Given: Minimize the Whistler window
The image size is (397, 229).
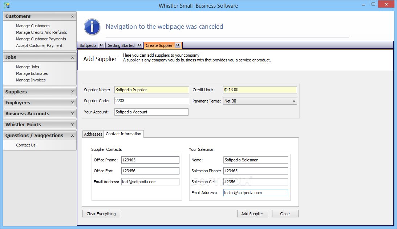Looking at the screenshot, I should pos(364,5).
